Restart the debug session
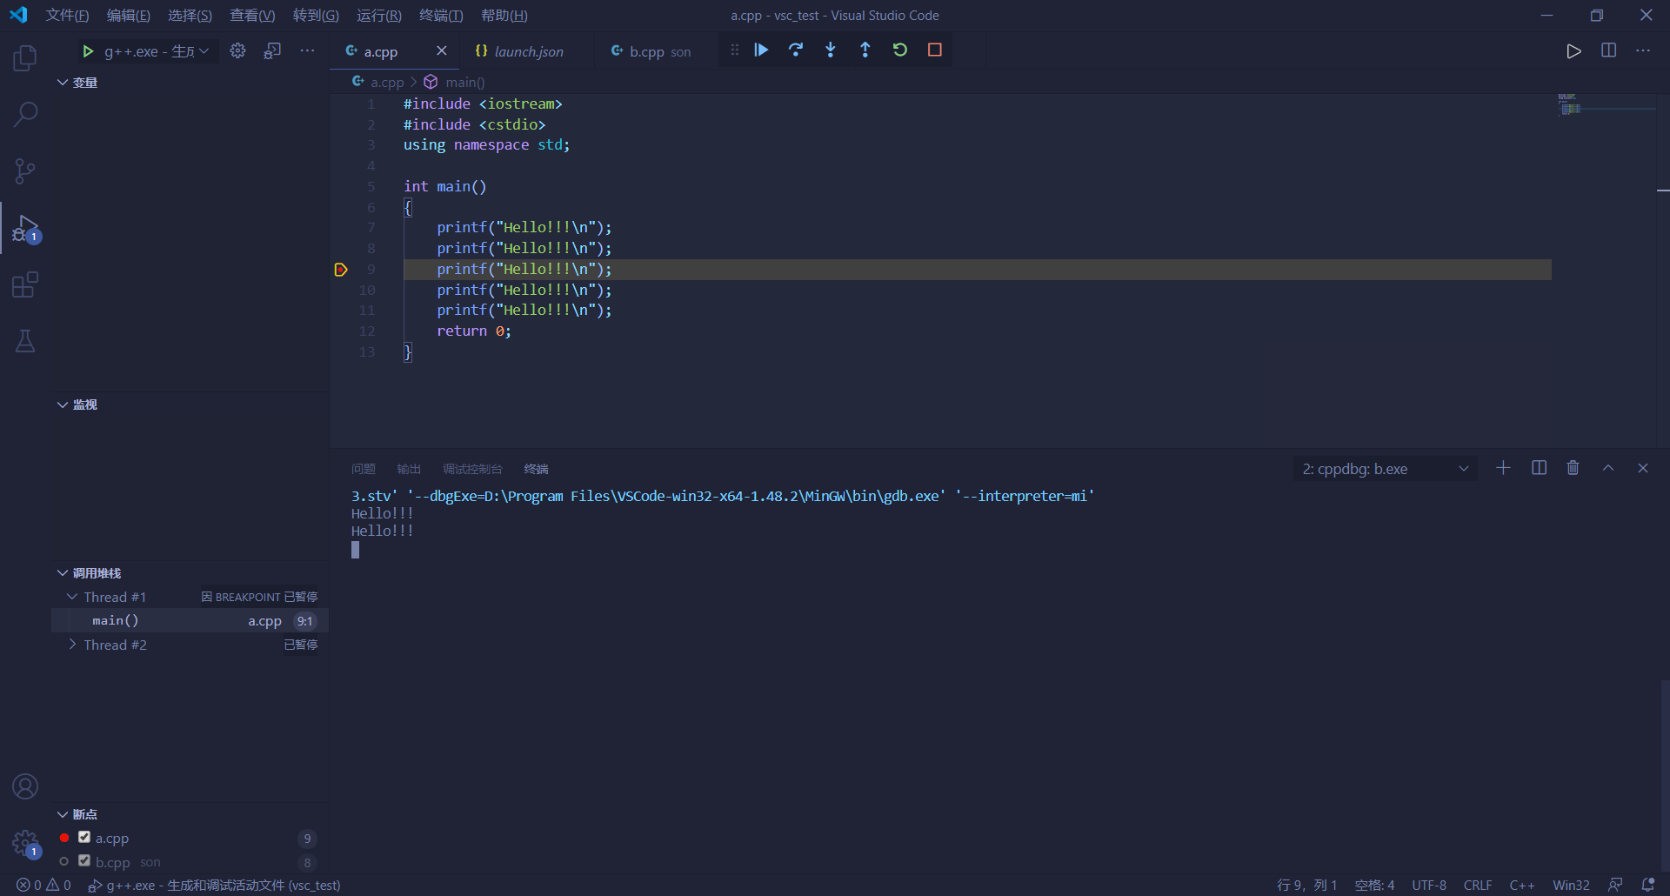The height and width of the screenshot is (896, 1670). 900,50
